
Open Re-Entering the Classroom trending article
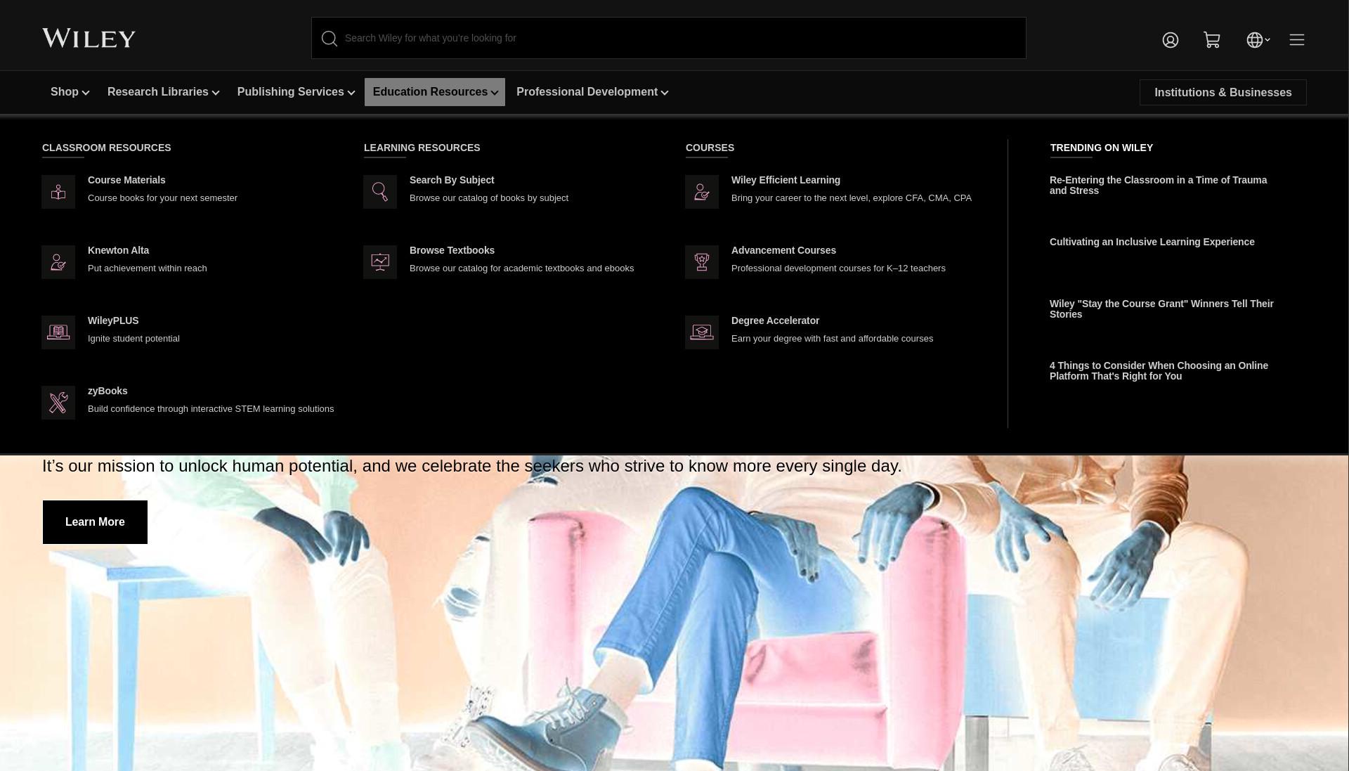[1159, 186]
